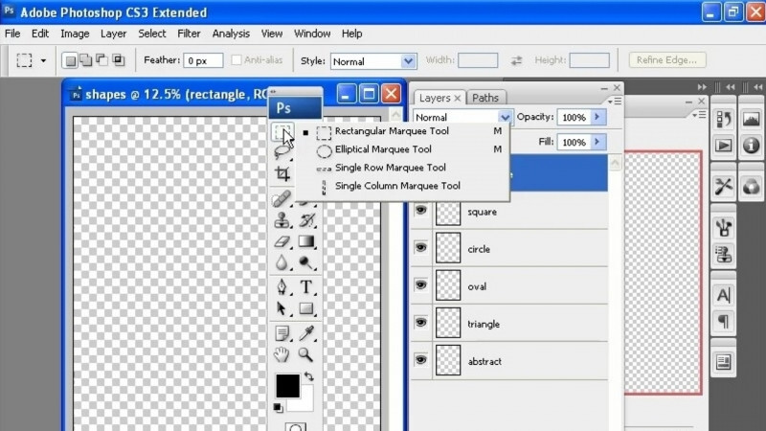Select the Dodge tool
This screenshot has width=766, height=431.
click(x=306, y=262)
